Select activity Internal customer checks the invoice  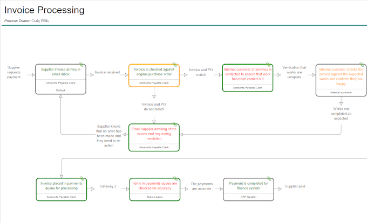coord(341,80)
